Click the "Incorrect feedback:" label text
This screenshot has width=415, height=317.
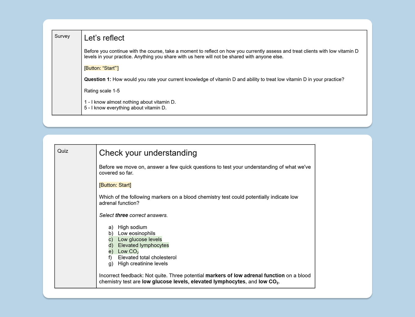pos(121,276)
